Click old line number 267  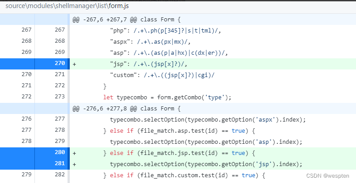click(25, 30)
